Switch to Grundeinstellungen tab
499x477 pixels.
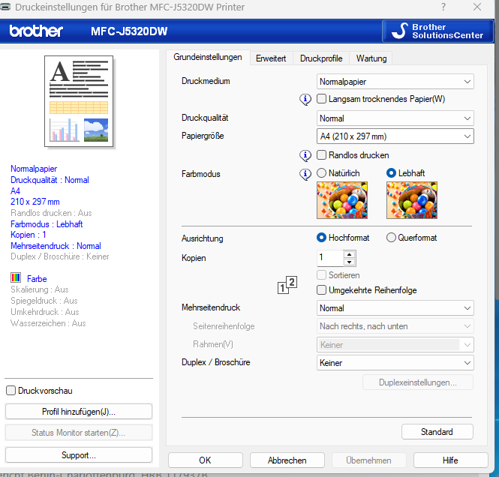pyautogui.click(x=208, y=57)
